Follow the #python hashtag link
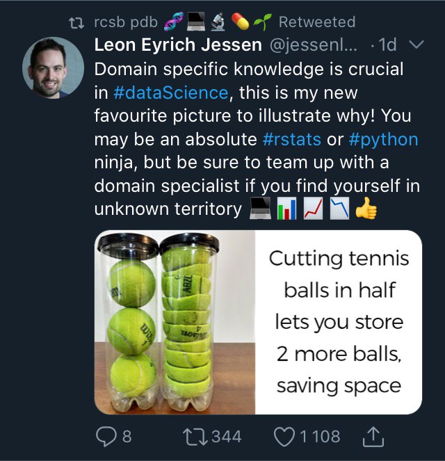 pos(384,139)
